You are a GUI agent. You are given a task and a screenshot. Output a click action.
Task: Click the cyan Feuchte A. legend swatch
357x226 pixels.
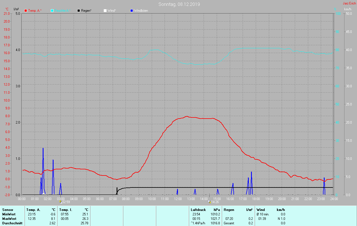tap(52, 11)
